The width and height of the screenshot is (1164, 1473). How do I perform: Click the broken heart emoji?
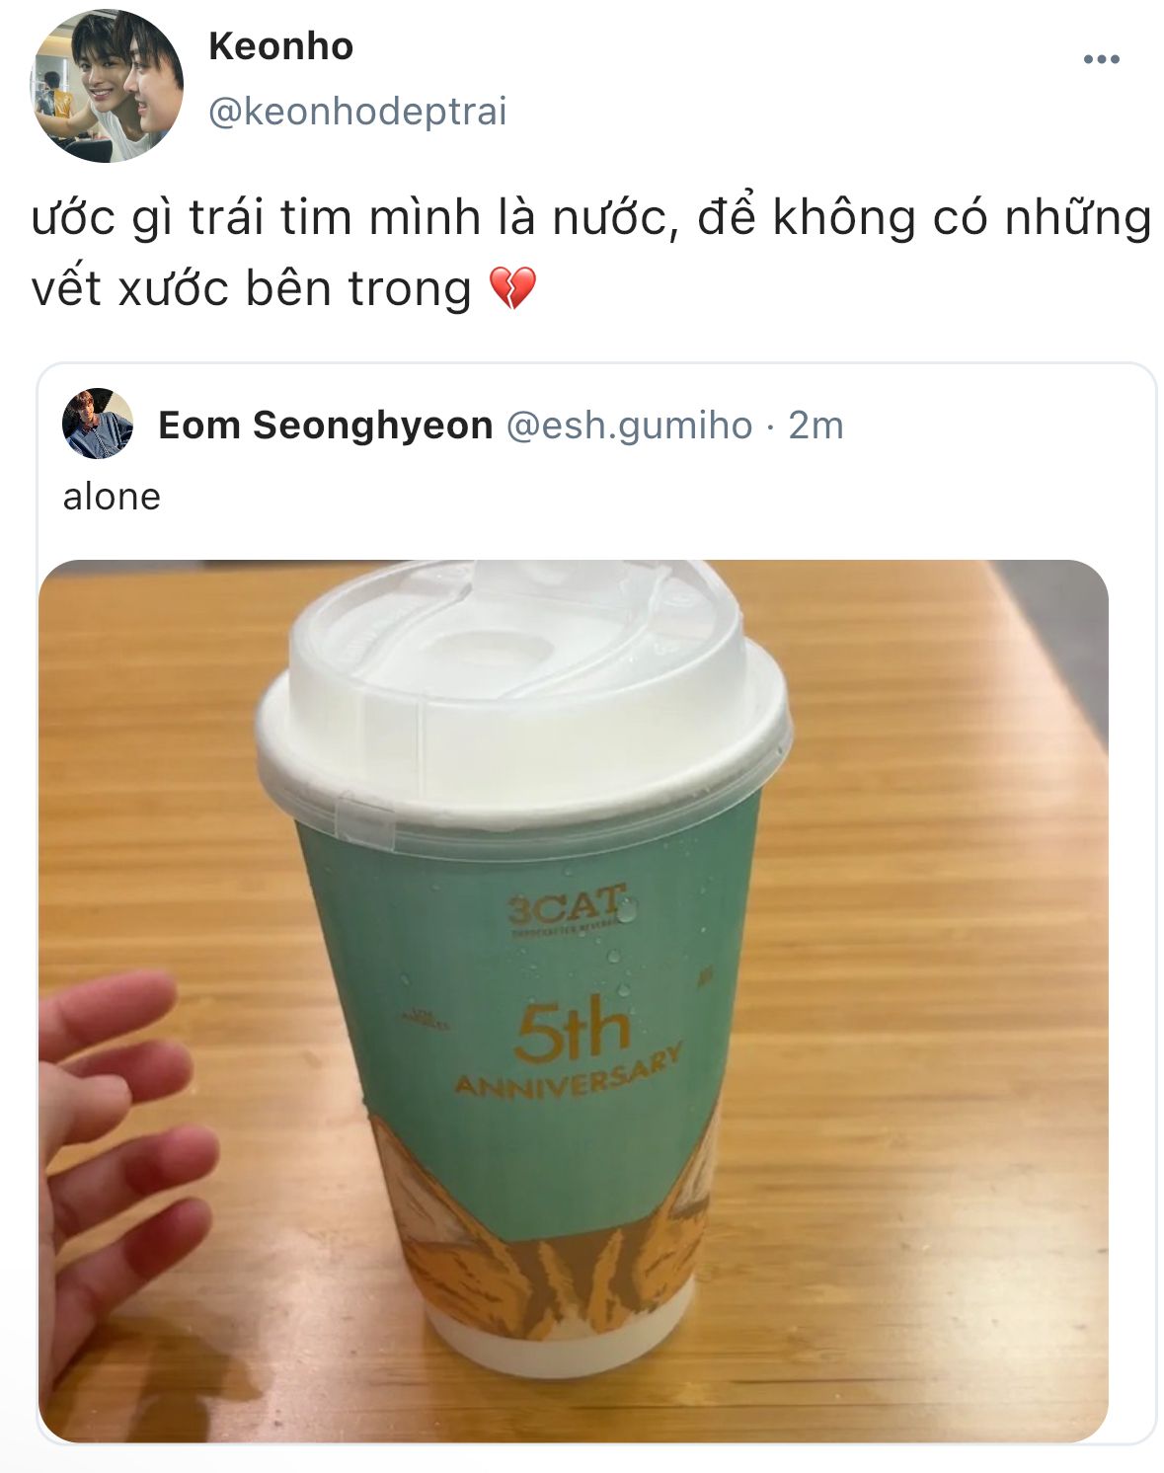point(512,288)
